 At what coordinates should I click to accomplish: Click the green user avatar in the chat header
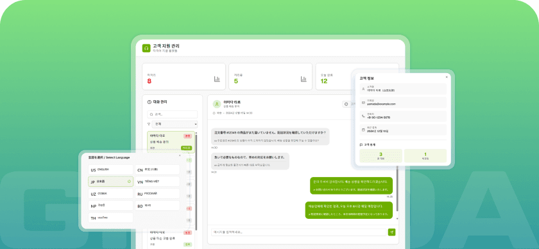[x=217, y=104]
